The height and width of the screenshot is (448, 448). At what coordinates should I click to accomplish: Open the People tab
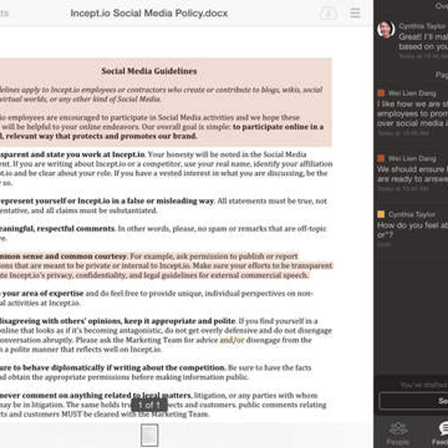click(x=398, y=433)
